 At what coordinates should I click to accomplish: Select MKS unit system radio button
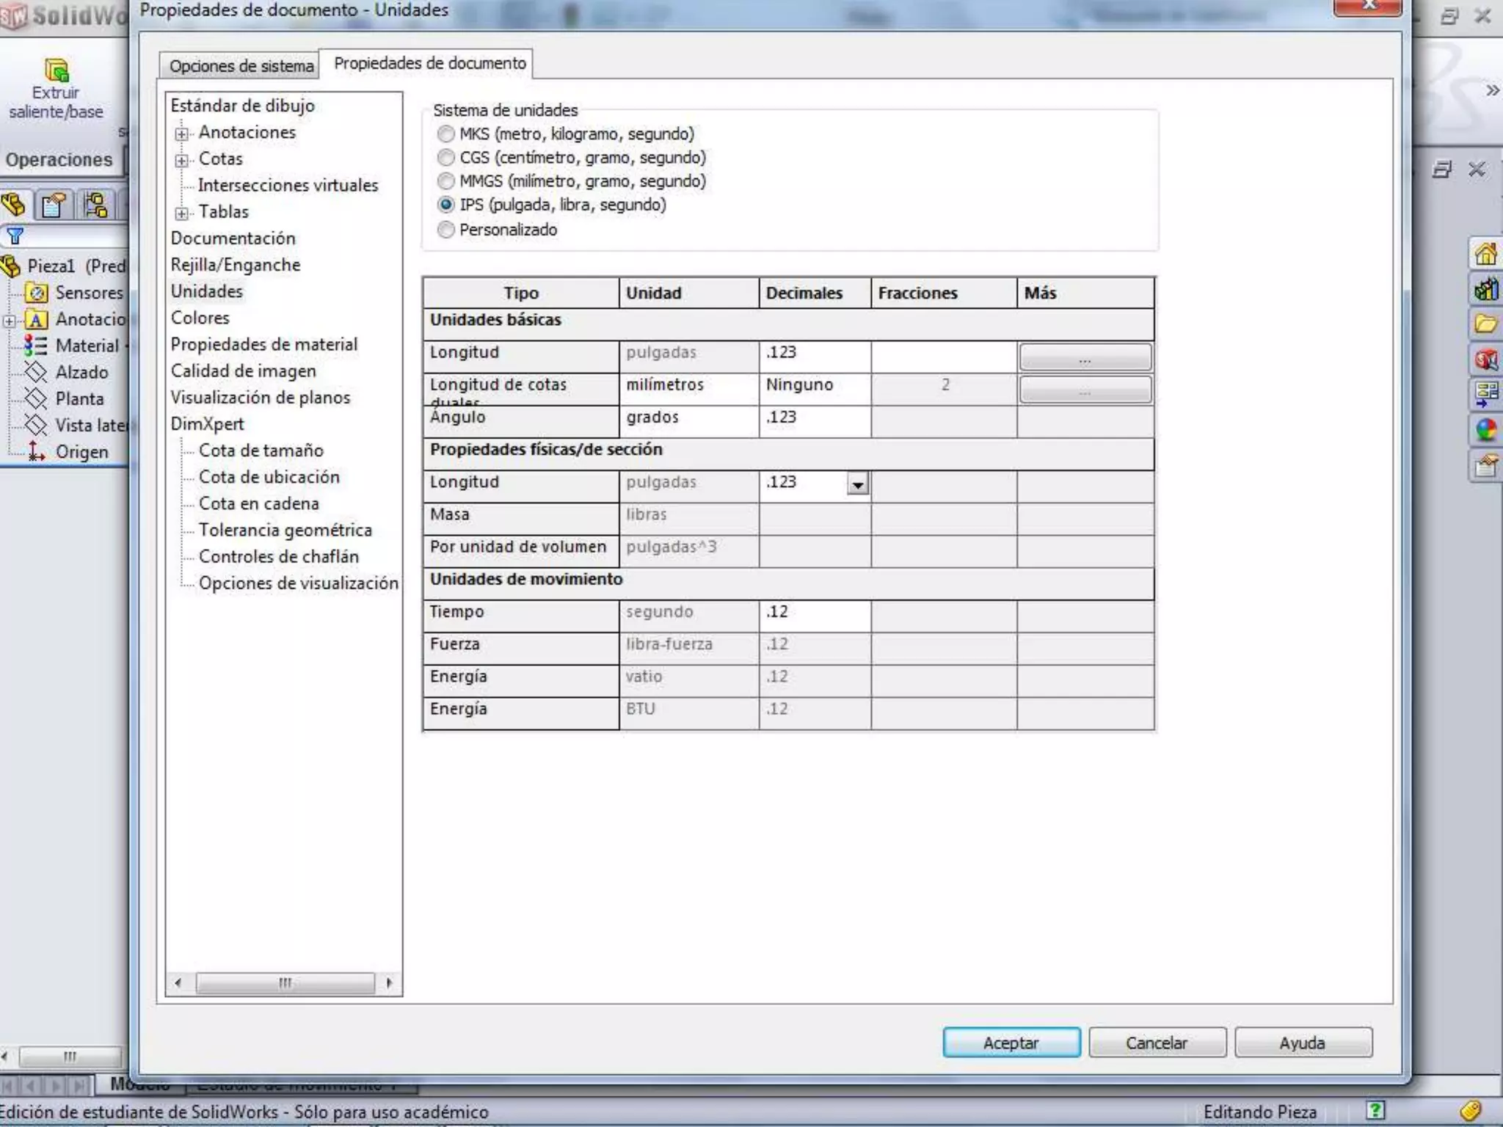coord(445,134)
